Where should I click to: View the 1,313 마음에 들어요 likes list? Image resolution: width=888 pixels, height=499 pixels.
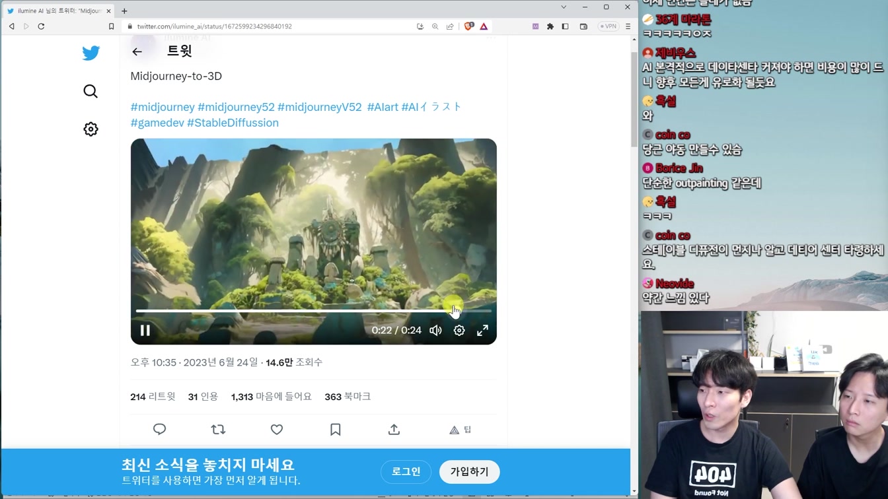tap(271, 397)
